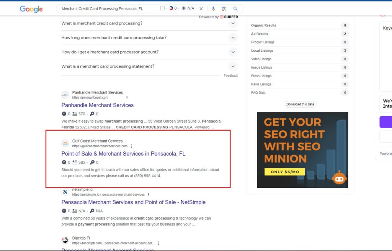
Task: Click the pmsgulfcoast.com URL text
Action: (90, 98)
